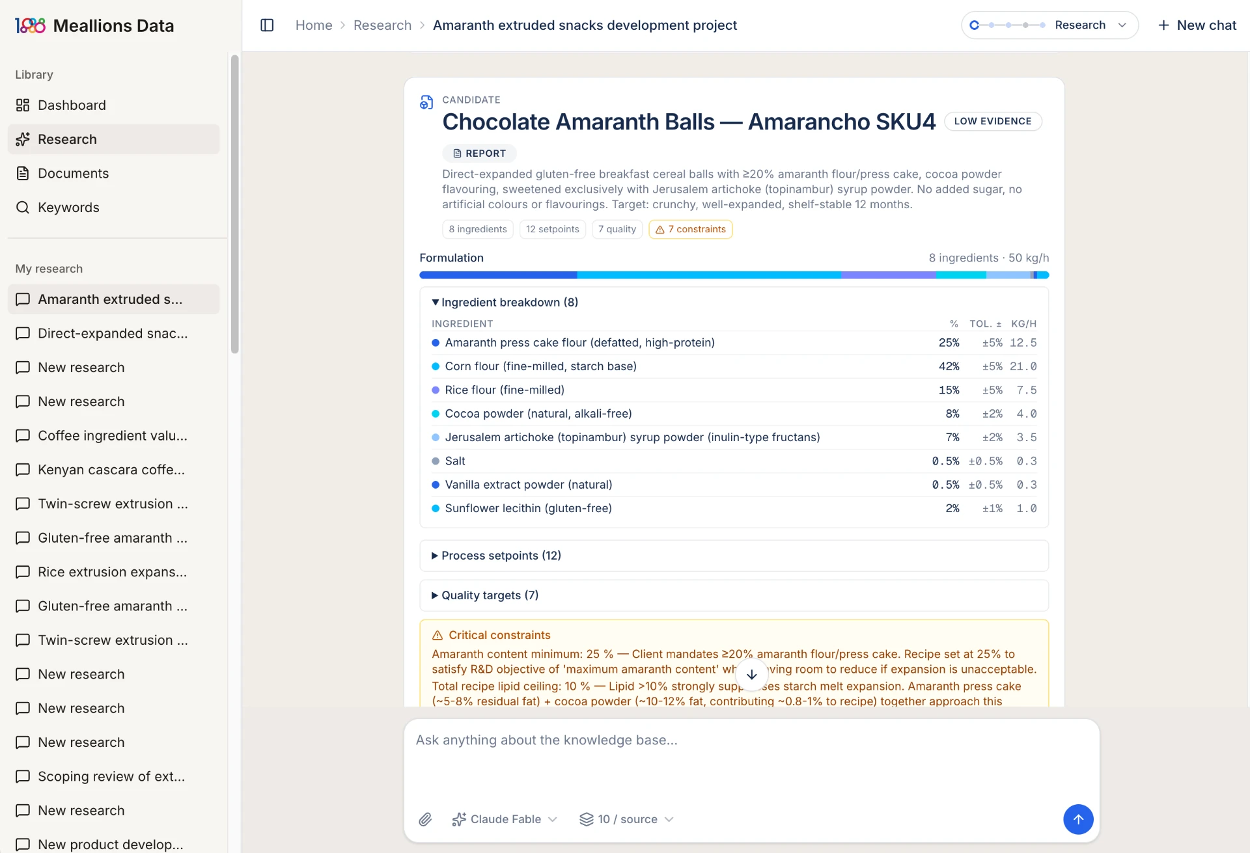Open Amaranth extruded s... chat
This screenshot has height=853, width=1250.
[114, 299]
